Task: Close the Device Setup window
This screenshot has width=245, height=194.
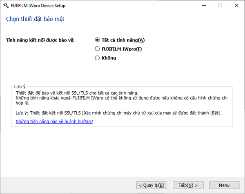Action: tap(236, 5)
